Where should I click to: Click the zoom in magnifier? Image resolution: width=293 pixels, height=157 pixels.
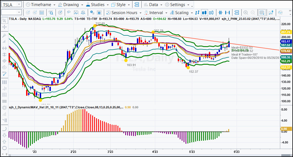pos(246,13)
